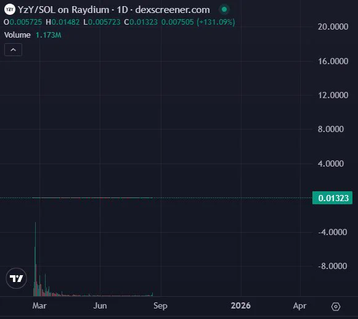Click the high value 0.01482
The width and height of the screenshot is (358, 319).
coord(65,22)
